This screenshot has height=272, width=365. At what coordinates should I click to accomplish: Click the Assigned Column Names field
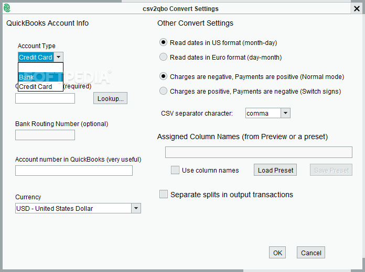(259, 152)
